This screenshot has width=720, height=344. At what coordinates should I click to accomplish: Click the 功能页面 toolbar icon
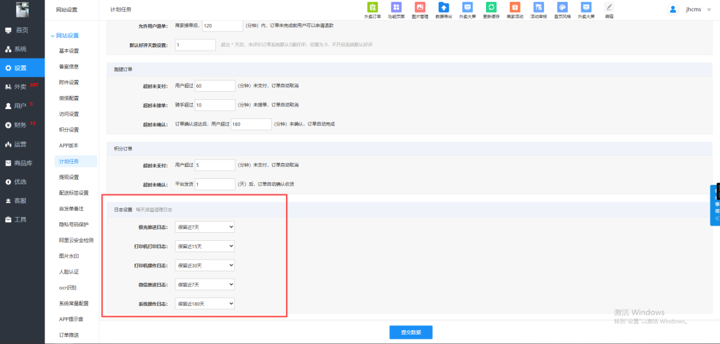396,9
